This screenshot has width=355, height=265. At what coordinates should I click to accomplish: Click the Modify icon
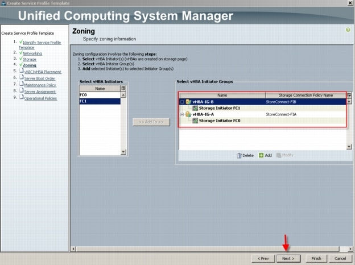tap(279, 155)
